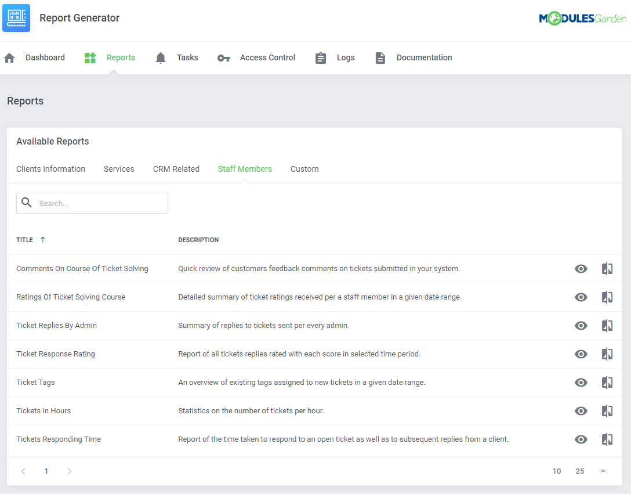Preview Comments On Course Of Ticket Solving report
The width and height of the screenshot is (631, 494).
581,269
